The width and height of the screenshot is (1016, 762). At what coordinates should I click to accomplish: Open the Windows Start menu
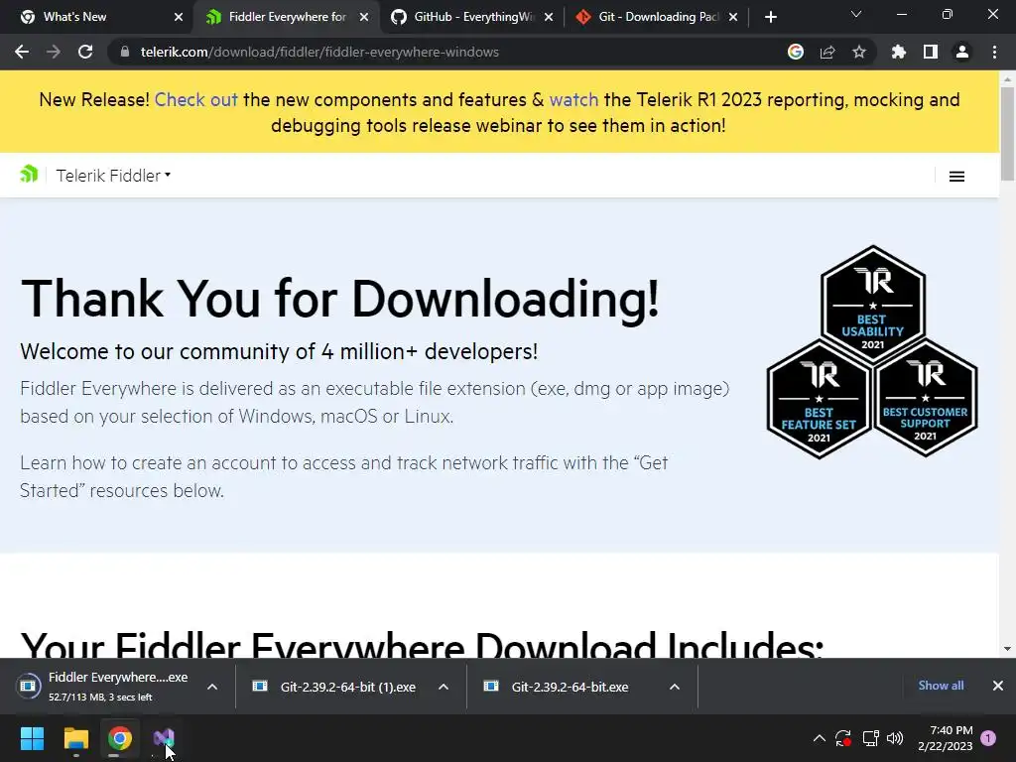[x=32, y=738]
